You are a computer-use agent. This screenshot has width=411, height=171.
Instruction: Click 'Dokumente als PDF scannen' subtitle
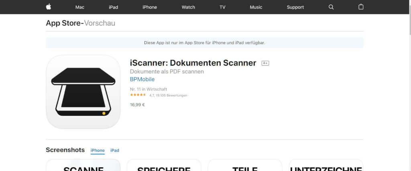point(167,71)
